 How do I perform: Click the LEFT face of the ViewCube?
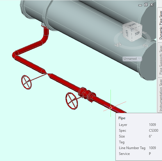coord(127,33)
